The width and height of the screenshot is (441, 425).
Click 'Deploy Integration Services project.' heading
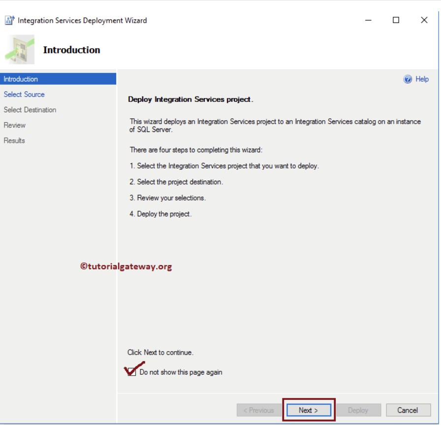click(x=190, y=99)
